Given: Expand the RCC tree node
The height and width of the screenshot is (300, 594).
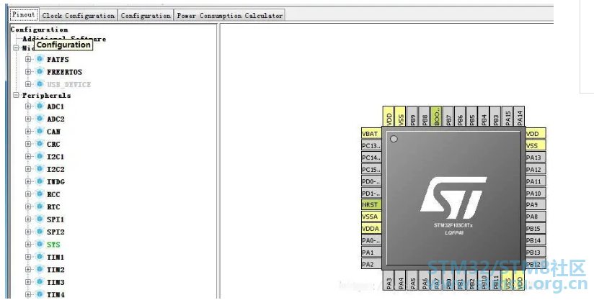Looking at the screenshot, I should [x=28, y=194].
